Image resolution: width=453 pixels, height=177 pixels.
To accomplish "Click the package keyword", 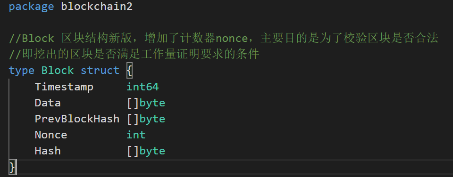I will tap(31, 6).
